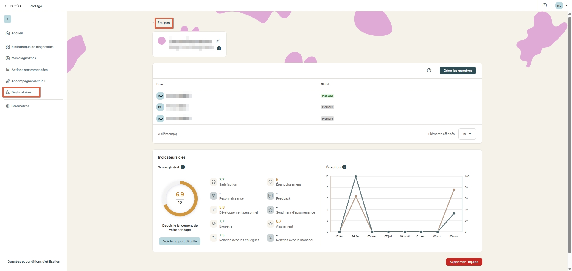This screenshot has width=572, height=271.
Task: Click the Gérer les membres button
Action: point(458,71)
